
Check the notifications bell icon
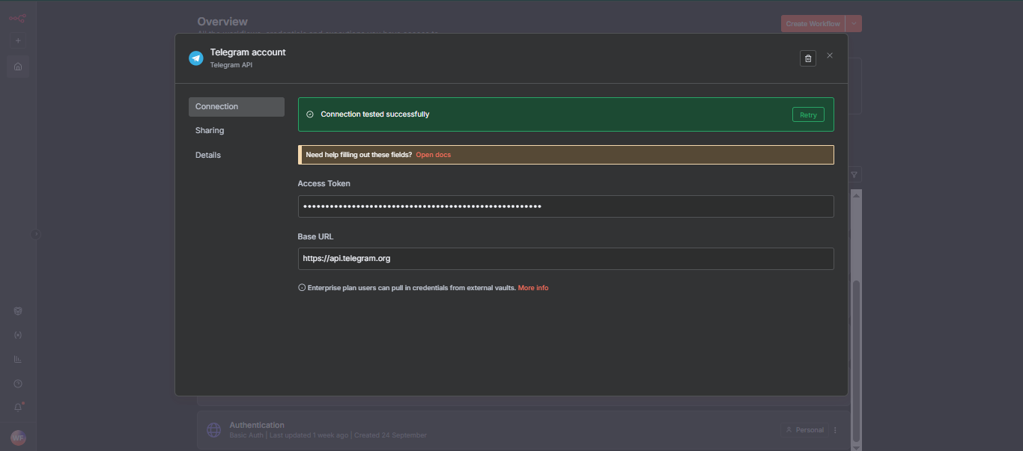pos(17,406)
